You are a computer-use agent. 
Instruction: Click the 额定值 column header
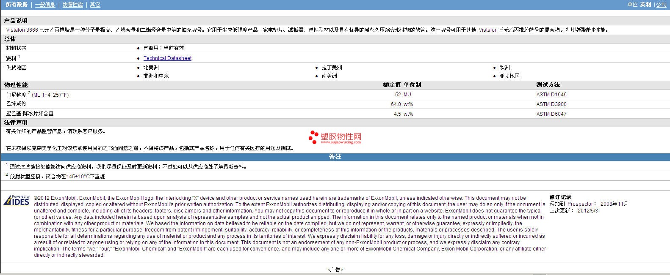pos(392,85)
